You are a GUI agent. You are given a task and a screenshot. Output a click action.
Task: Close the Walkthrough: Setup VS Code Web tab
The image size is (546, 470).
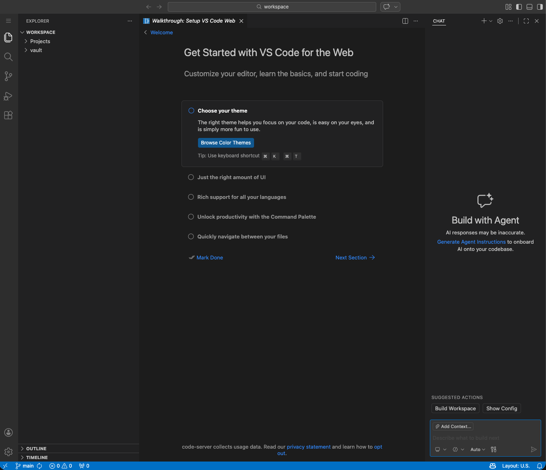tap(241, 21)
